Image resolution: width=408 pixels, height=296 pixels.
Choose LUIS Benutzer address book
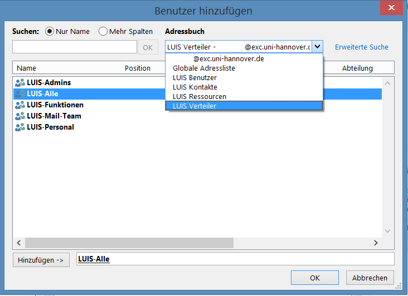point(244,78)
